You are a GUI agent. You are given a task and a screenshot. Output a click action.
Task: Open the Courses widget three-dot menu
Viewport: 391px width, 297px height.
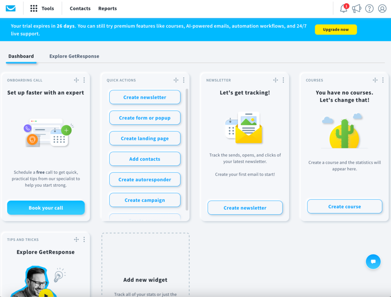(383, 80)
